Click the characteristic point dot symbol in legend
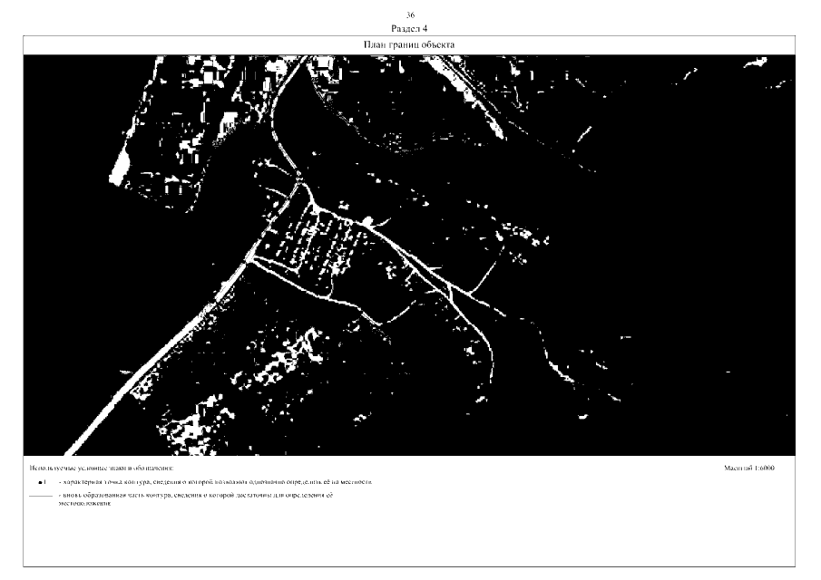This screenshot has height=580, width=821. (40, 483)
